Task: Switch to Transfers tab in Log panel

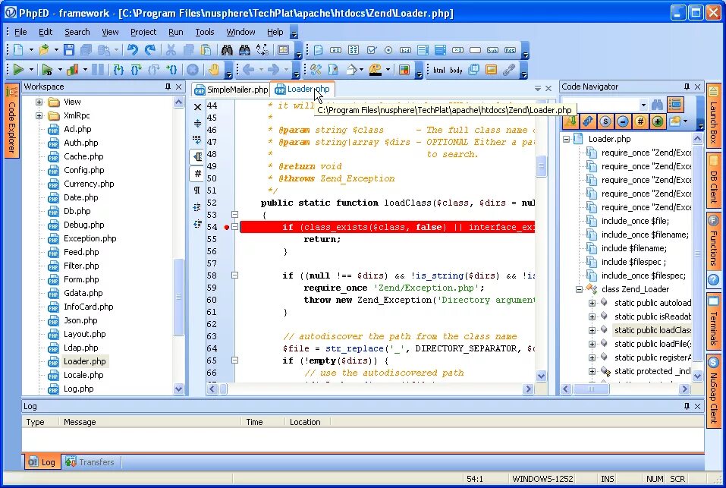Action: coord(90,461)
